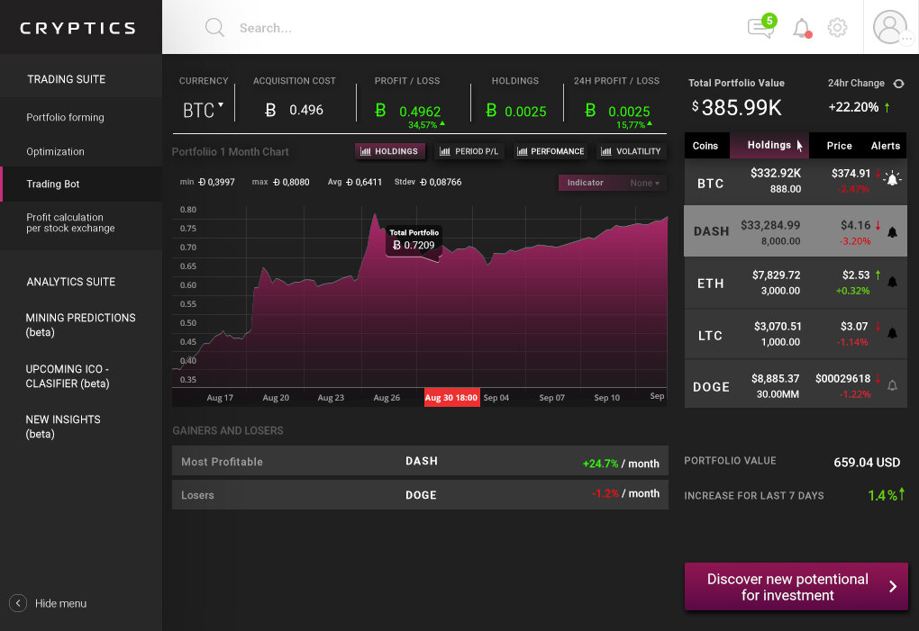Click Discover new potential for investment

(796, 587)
